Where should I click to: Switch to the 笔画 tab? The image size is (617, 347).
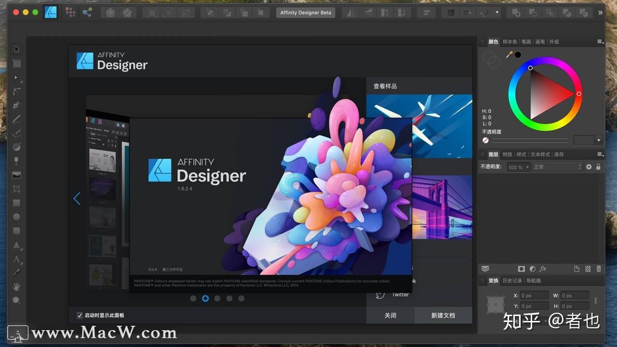tap(526, 42)
